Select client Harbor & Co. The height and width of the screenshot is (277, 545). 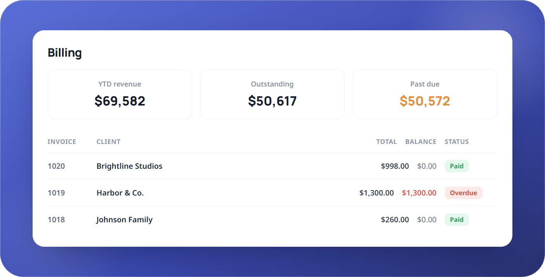(x=120, y=193)
